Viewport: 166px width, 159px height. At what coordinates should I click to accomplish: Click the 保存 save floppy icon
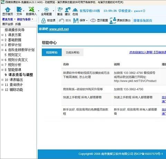coord(76,21)
